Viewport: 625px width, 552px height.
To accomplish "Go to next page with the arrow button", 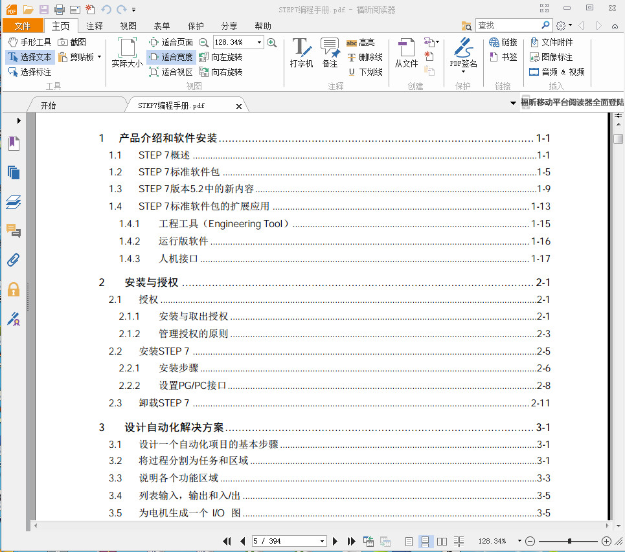I will click(x=335, y=541).
